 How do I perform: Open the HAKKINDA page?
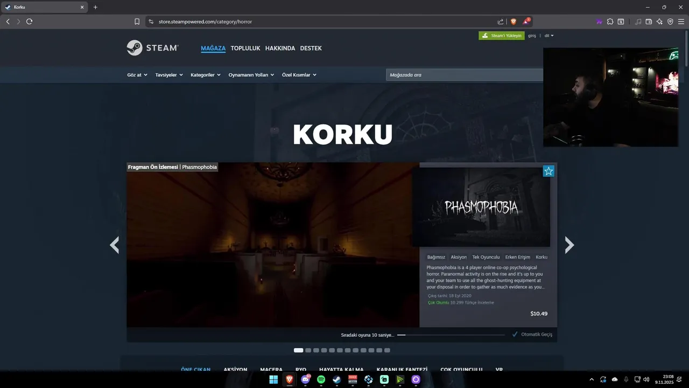280,48
